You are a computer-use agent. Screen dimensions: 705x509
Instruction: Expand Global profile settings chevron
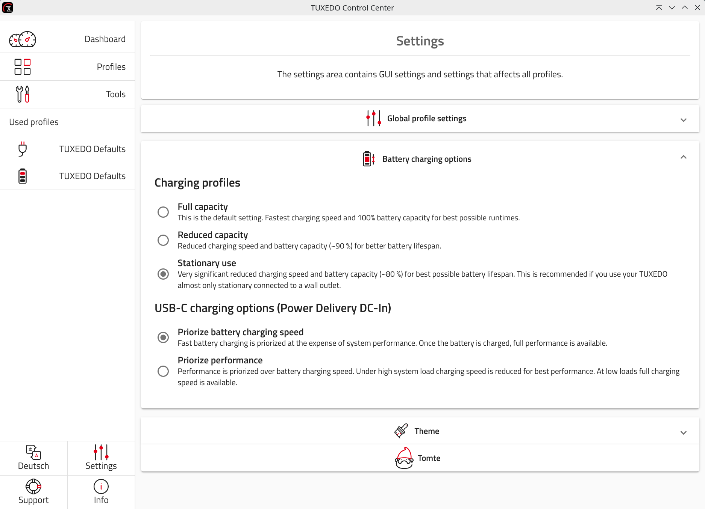(x=684, y=120)
